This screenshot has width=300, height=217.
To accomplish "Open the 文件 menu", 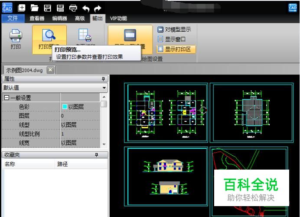I will 13,18.
